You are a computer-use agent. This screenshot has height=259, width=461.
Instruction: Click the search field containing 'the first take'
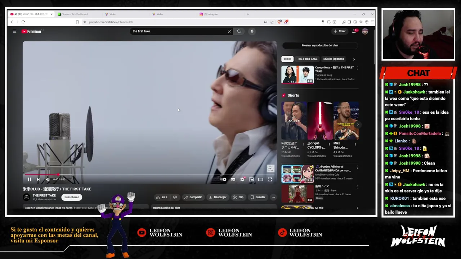point(178,31)
